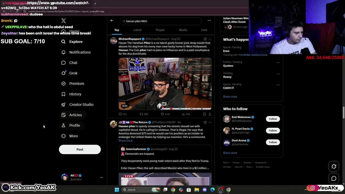Image resolution: width=345 pixels, height=194 pixels.
Task: View analytics of MichaelRapaport's post
Action: tap(186, 114)
